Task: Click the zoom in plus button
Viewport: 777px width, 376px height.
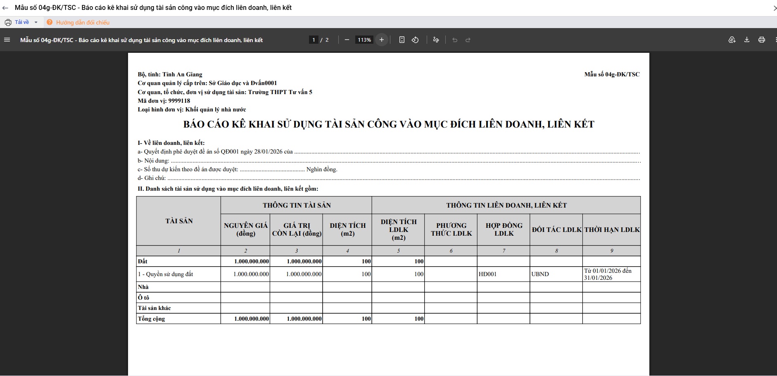Action: (381, 40)
